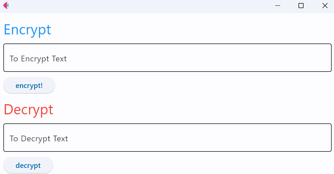334x174 pixels.
Task: Click the Flet app icon in title bar
Action: [x=6, y=5]
